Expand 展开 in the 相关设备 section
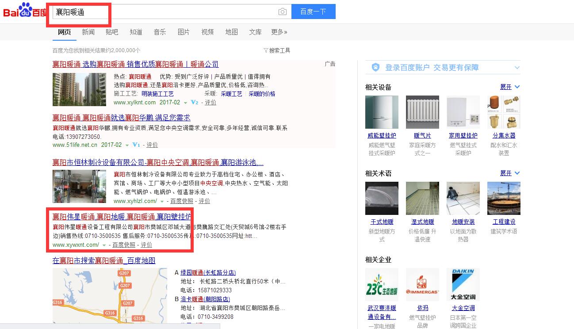The width and height of the screenshot is (574, 329). coord(510,87)
